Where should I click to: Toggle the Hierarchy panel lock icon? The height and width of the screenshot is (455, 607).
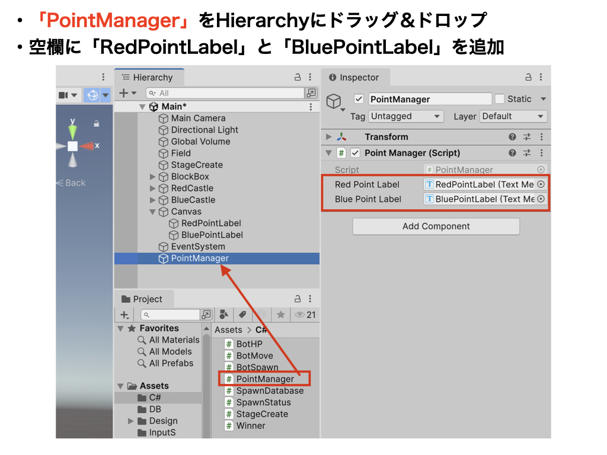[x=298, y=77]
